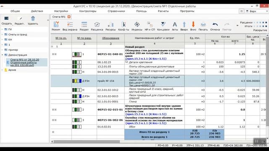
Task: Select Смета №1 от 28.10.20 item
Action: [26, 62]
